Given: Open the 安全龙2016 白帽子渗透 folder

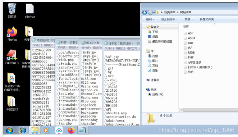Looking at the screenshot, I should 12,82.
